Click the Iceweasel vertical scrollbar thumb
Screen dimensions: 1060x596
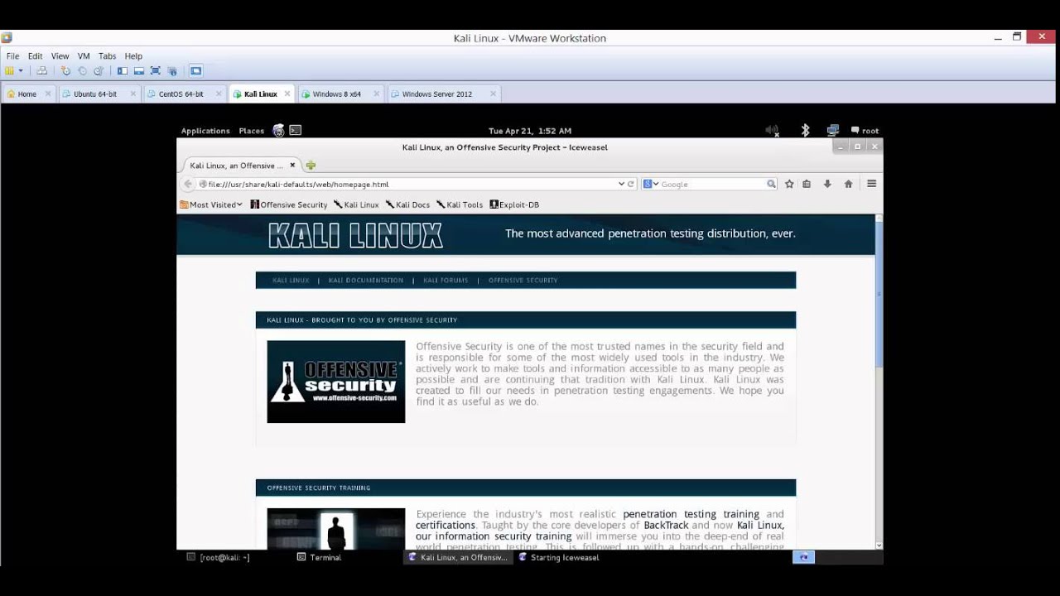click(879, 294)
